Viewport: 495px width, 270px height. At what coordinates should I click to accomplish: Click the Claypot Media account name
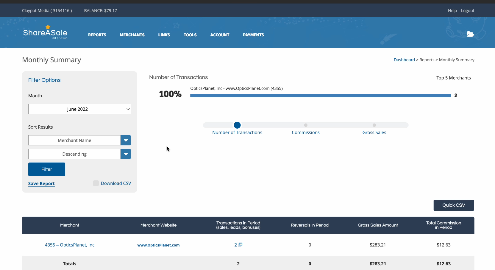click(x=47, y=10)
